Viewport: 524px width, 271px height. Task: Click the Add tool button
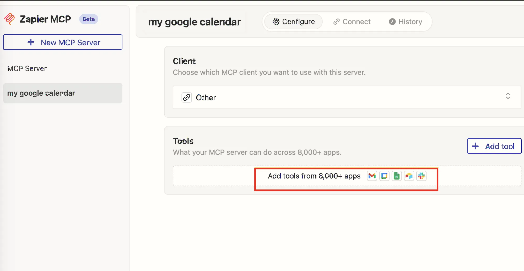pos(494,146)
